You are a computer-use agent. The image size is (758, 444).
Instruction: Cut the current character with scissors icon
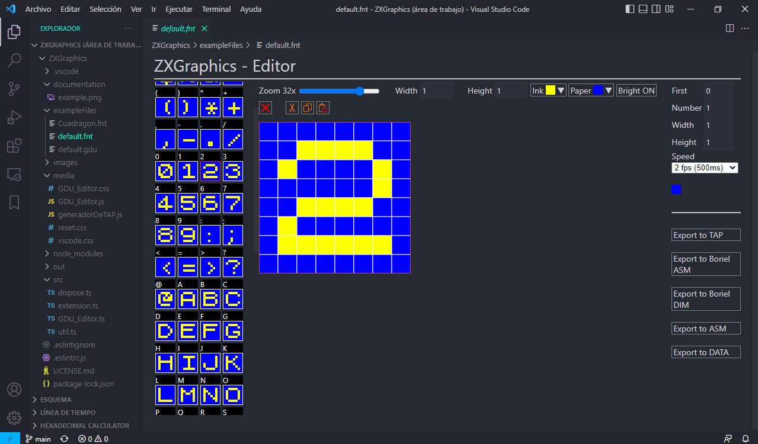click(x=292, y=108)
